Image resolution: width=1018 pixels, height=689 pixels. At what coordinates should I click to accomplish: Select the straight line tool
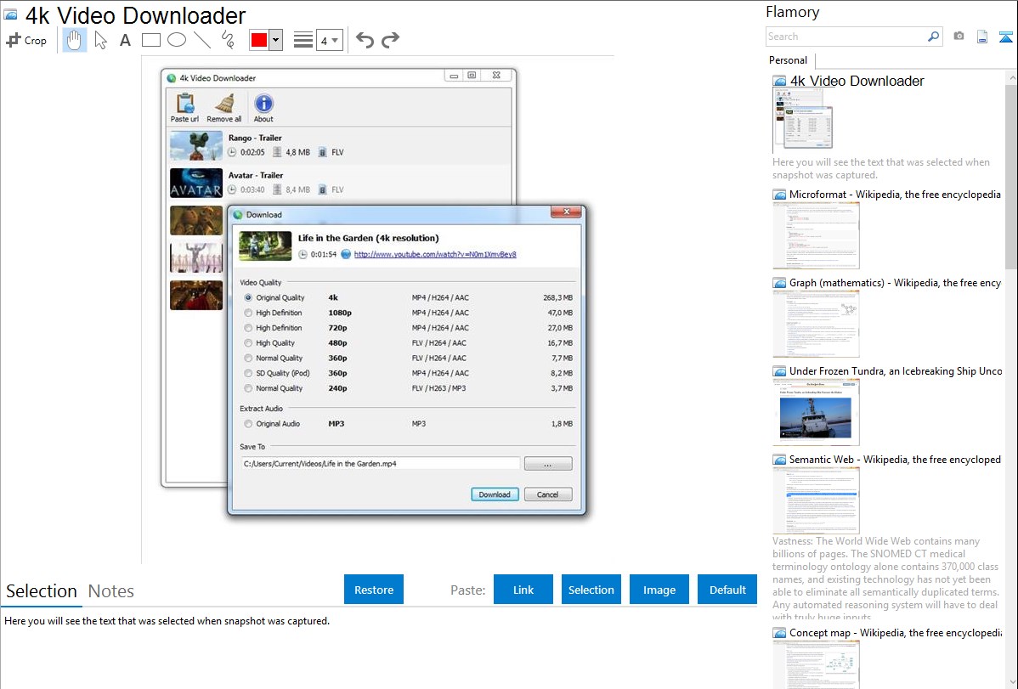(x=202, y=40)
